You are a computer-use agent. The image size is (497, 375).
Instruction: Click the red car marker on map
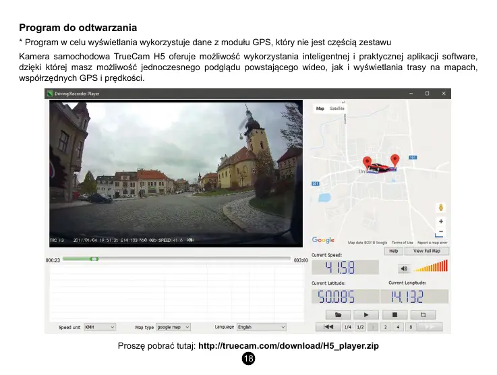[378, 167]
